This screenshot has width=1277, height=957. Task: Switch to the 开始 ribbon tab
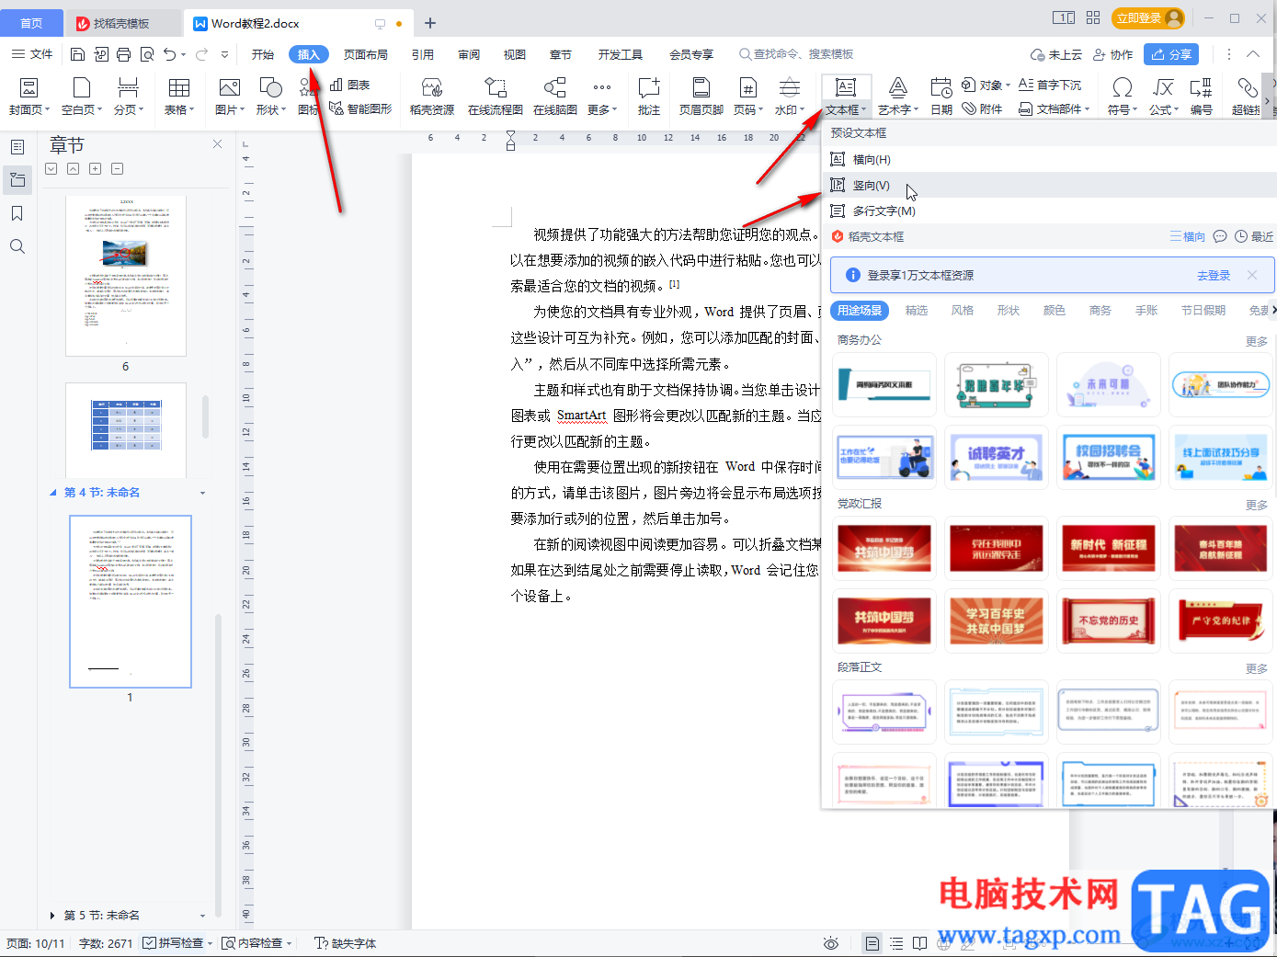pyautogui.click(x=263, y=54)
